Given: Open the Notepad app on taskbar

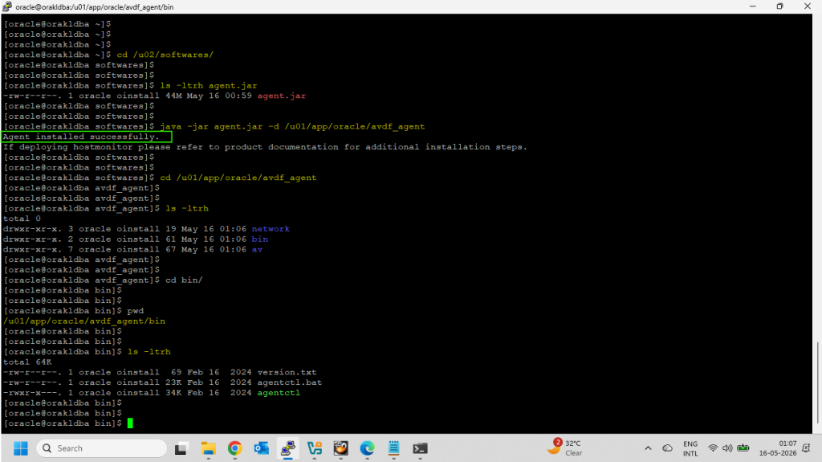Looking at the screenshot, I should tap(393, 448).
